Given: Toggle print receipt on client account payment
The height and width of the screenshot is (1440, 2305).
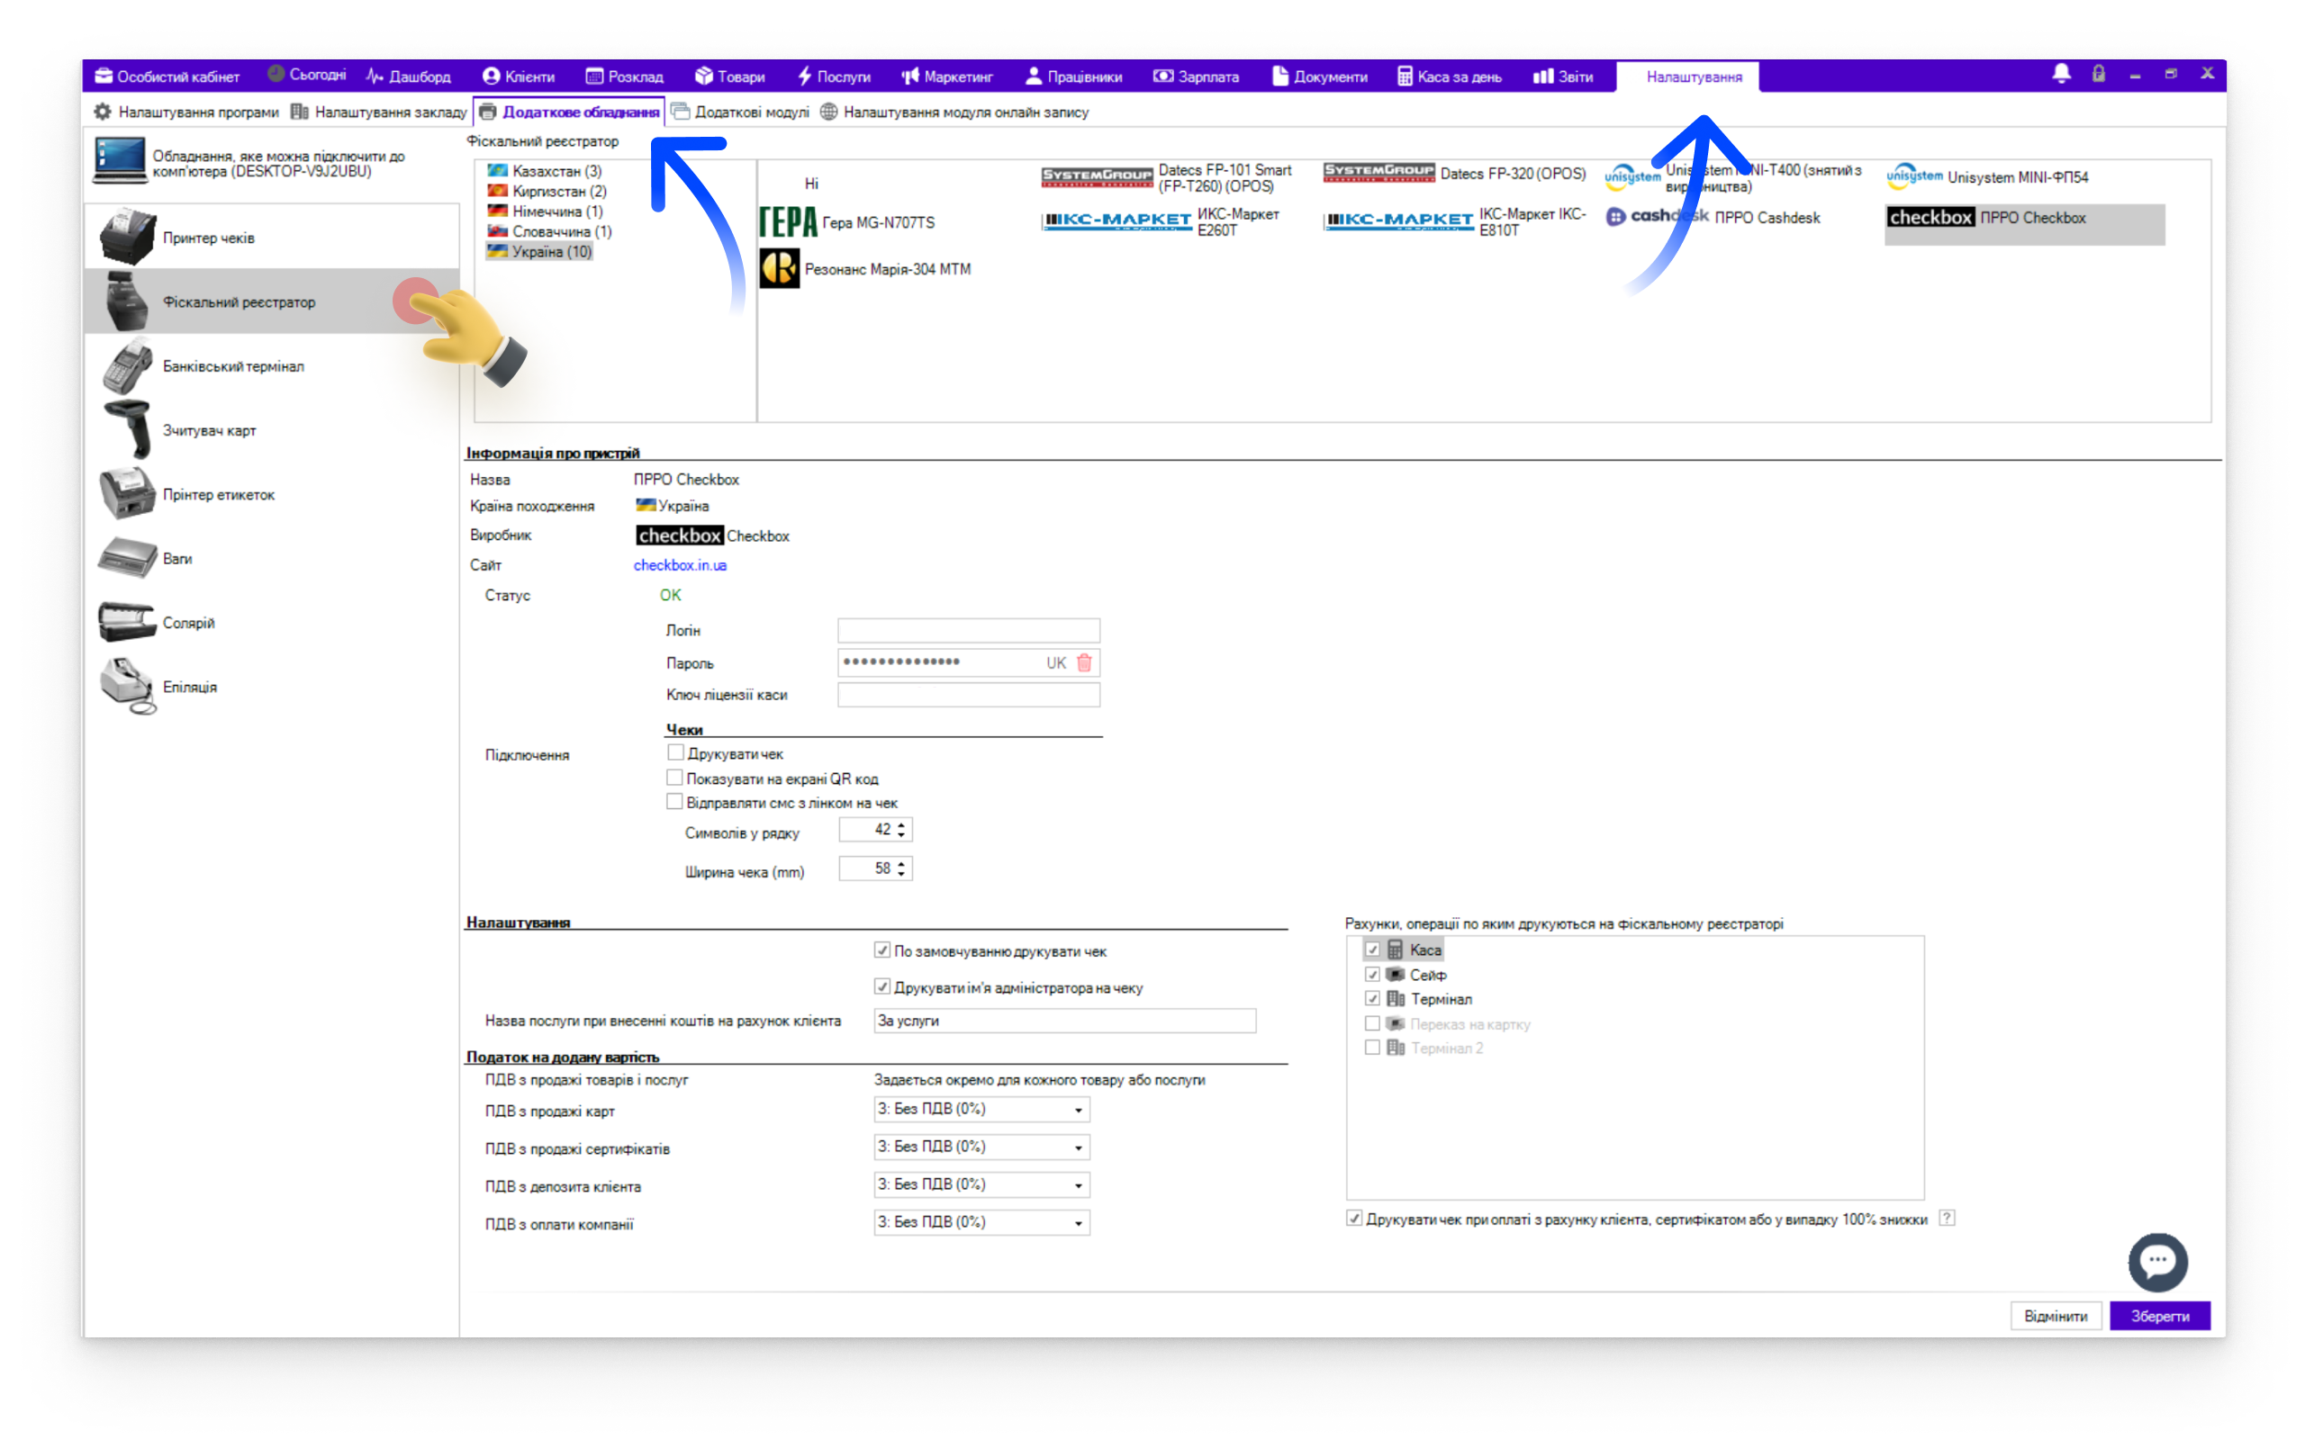Looking at the screenshot, I should coord(1353,1218).
